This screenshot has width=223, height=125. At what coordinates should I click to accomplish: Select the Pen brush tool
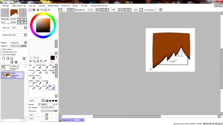click(32, 67)
